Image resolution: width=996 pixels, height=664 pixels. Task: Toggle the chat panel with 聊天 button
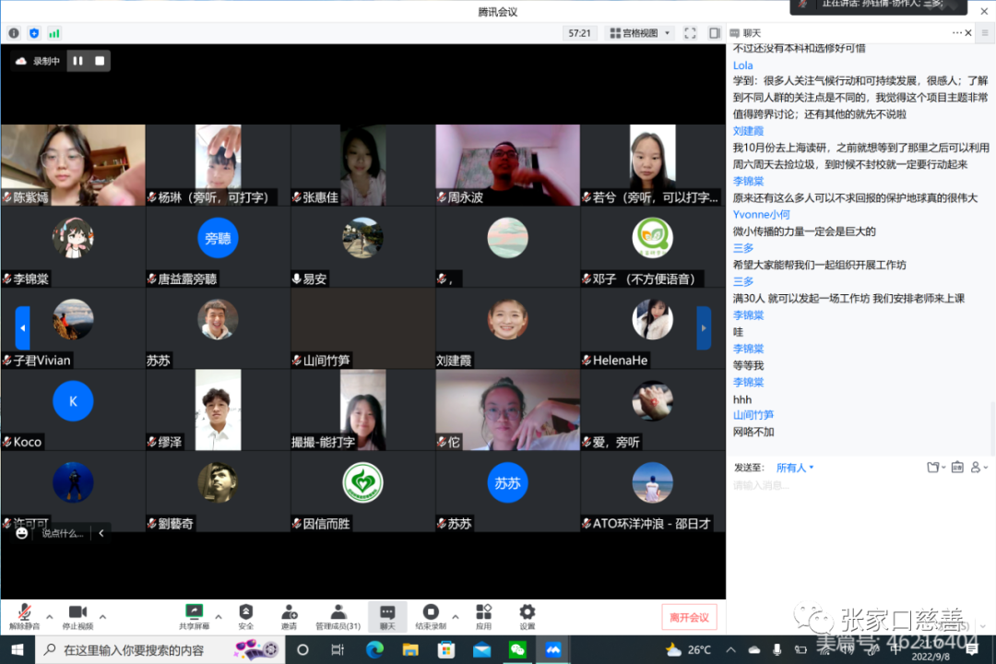387,616
